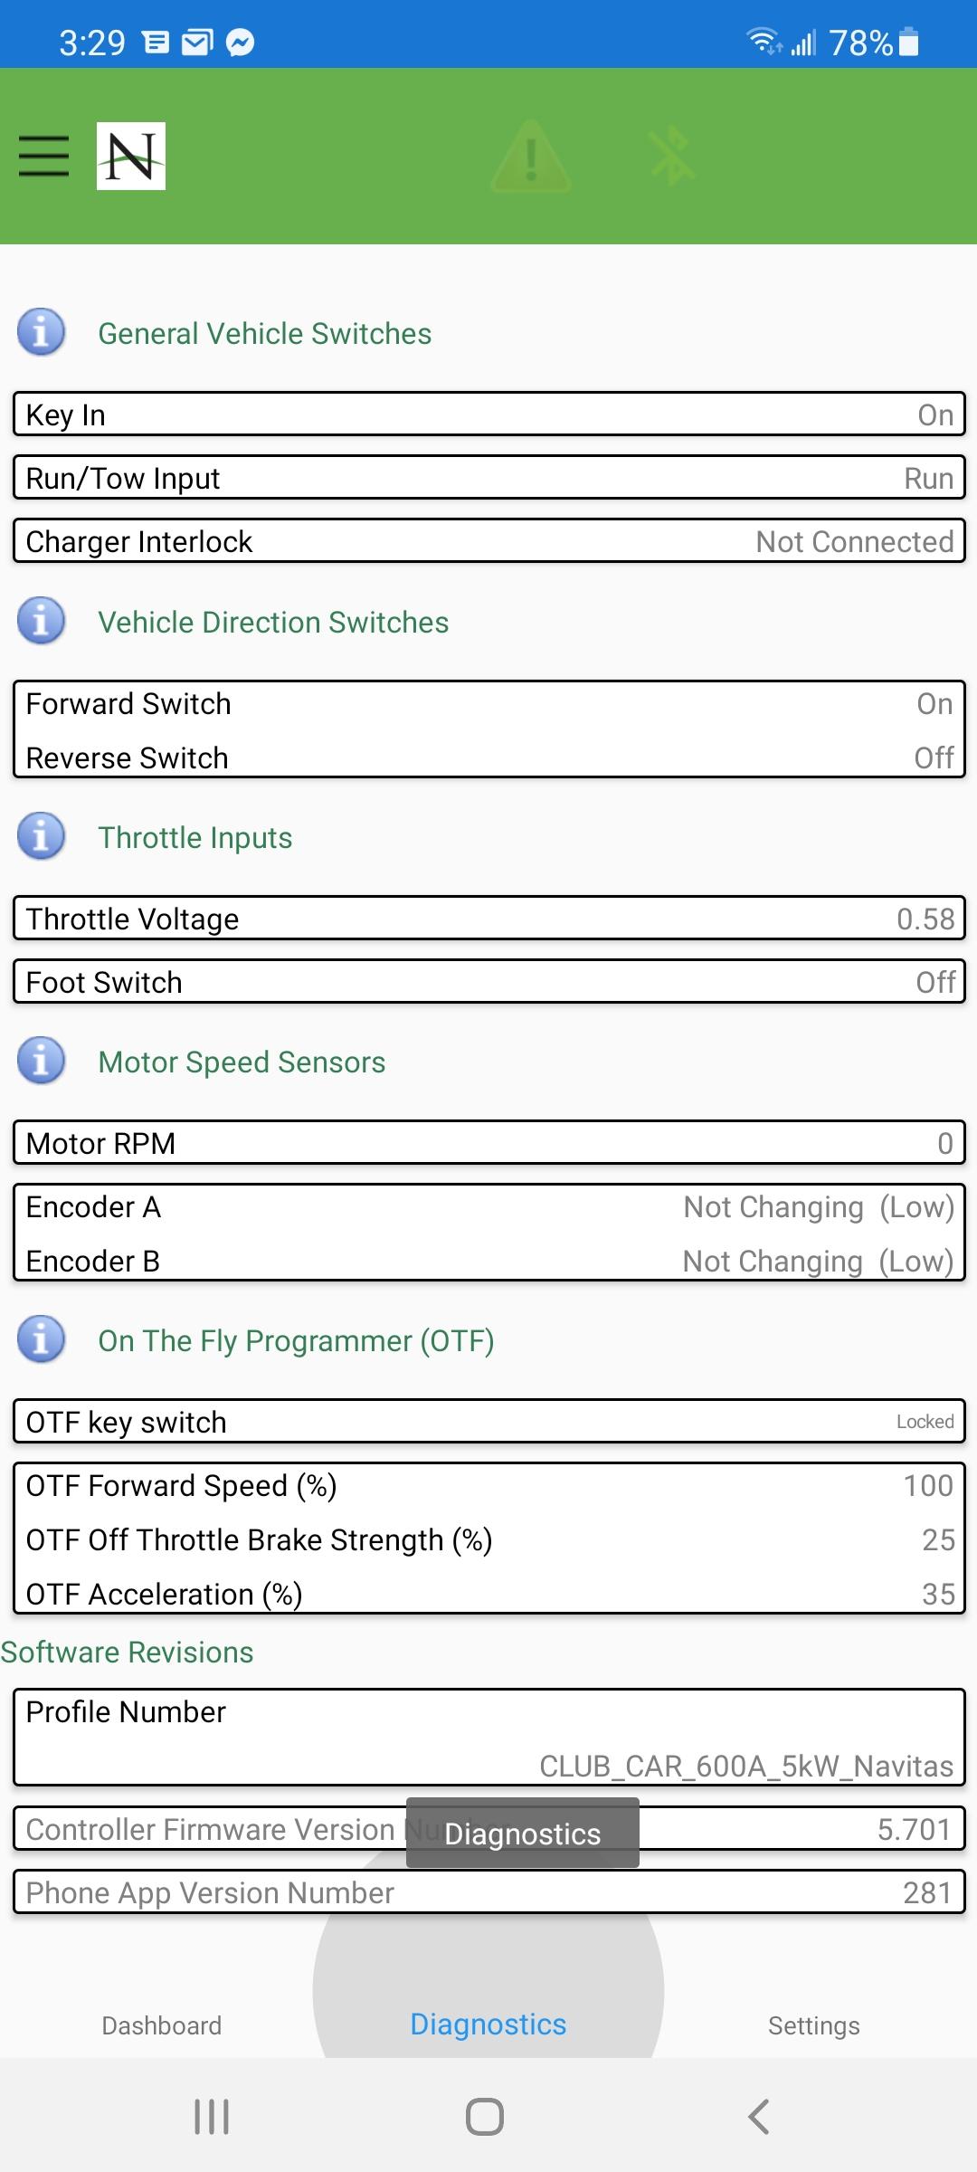Tap the Navitas N logo
Screen dimensions: 977x2172
[131, 156]
